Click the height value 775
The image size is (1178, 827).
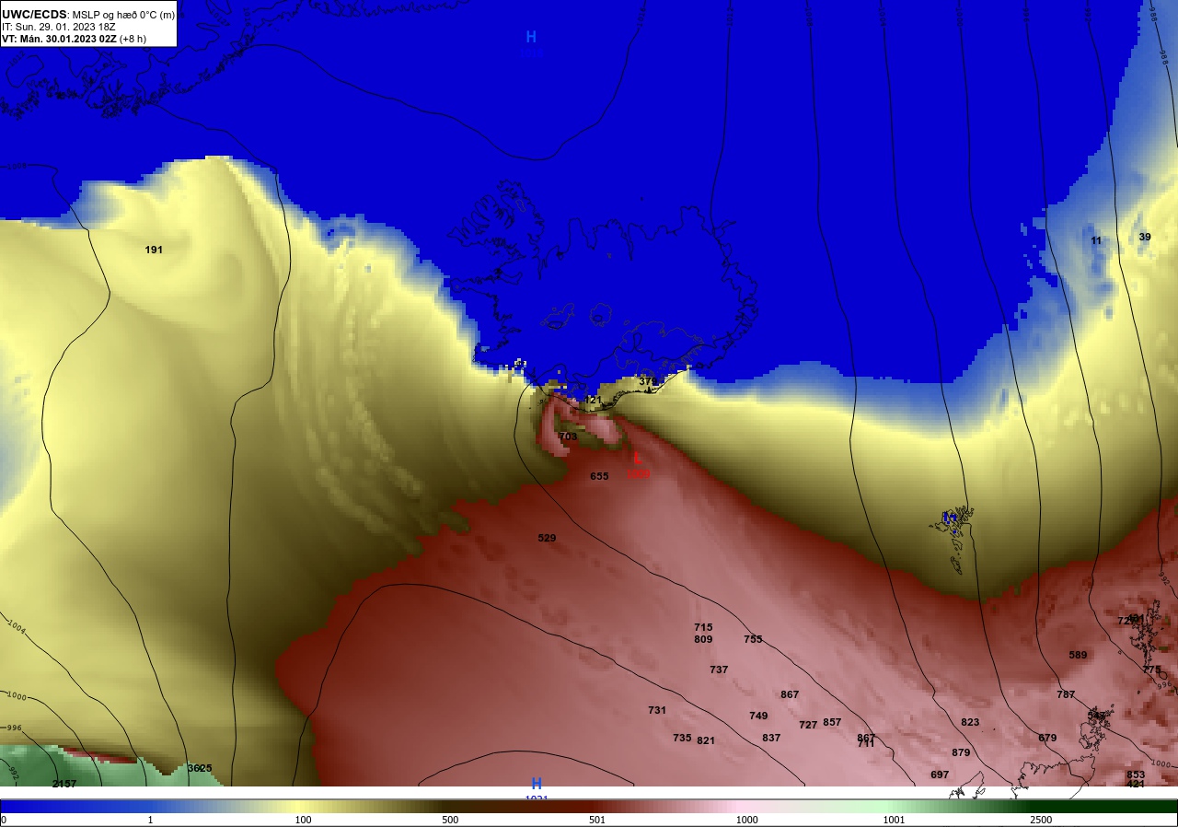(x=1151, y=670)
